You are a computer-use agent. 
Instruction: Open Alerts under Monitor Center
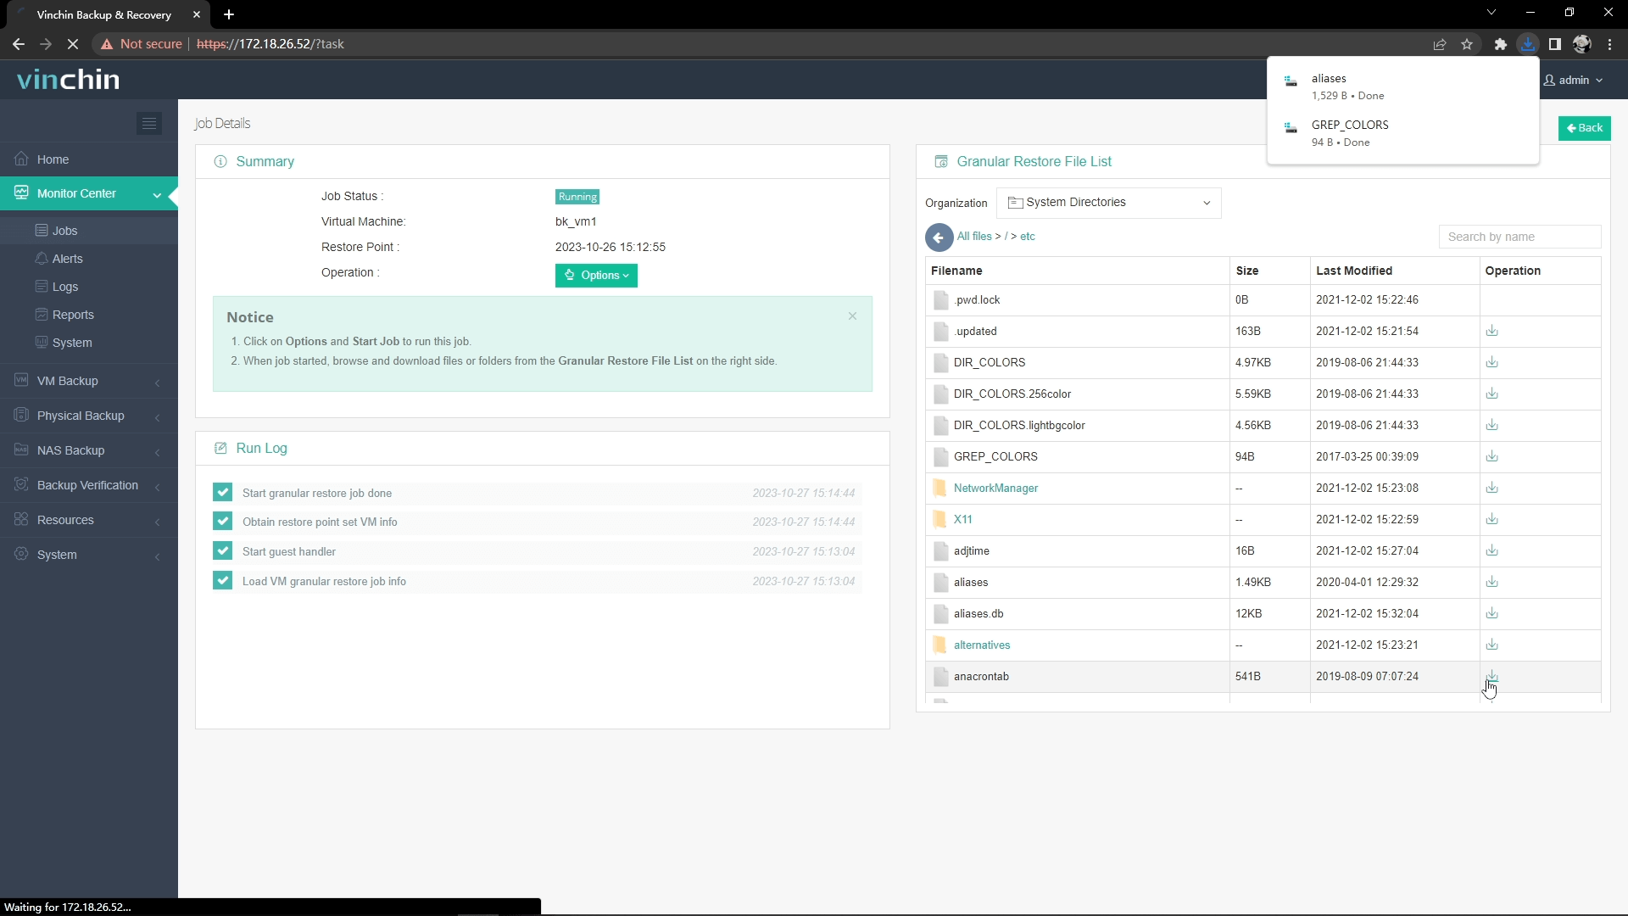(x=89, y=259)
